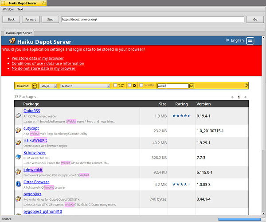Open the repository list icon next to HaikuPorts
Image resolution: width=266 pixels, height=222 pixels.
[x=34, y=86]
